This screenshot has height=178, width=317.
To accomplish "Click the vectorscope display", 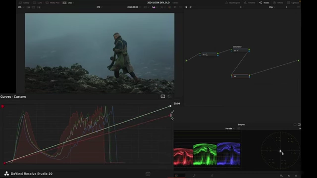I will coord(281,150).
